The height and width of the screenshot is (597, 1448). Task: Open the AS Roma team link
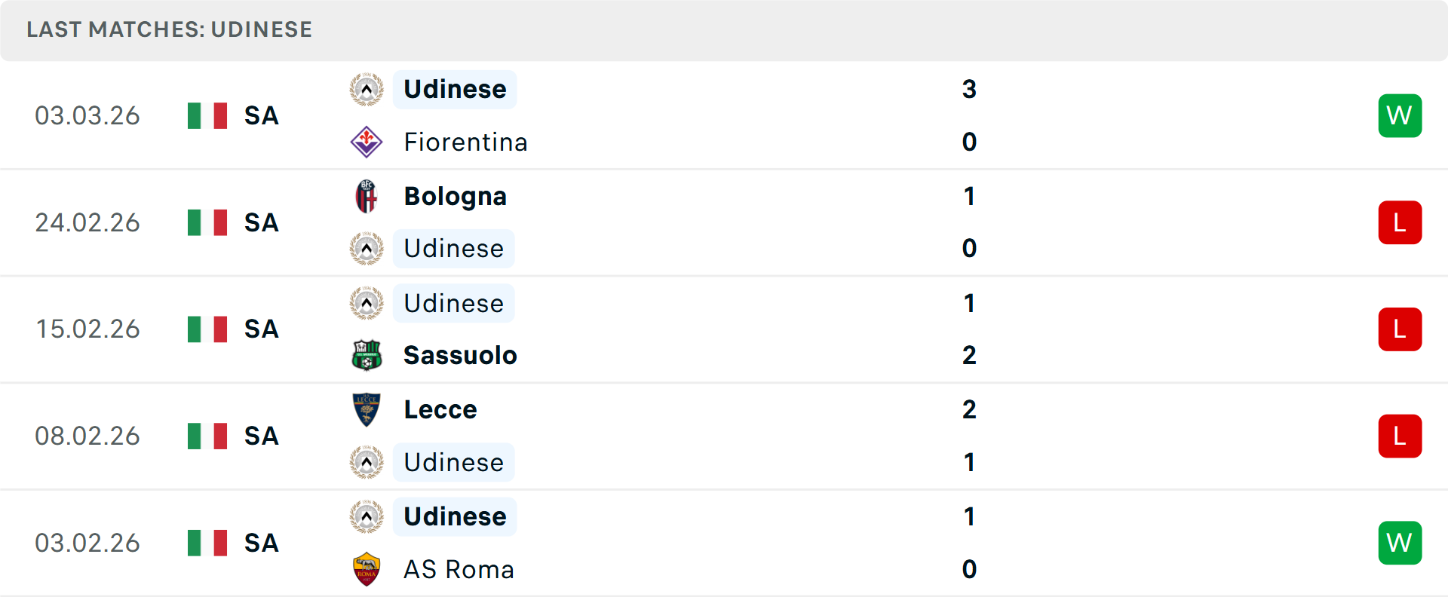click(459, 569)
